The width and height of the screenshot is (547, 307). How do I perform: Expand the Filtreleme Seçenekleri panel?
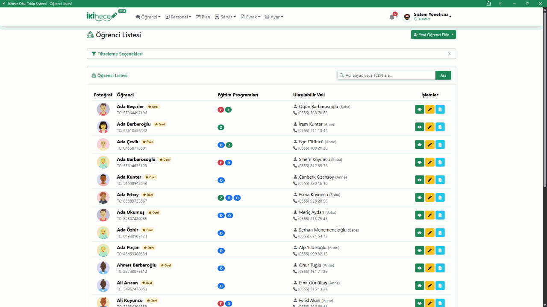pyautogui.click(x=271, y=54)
